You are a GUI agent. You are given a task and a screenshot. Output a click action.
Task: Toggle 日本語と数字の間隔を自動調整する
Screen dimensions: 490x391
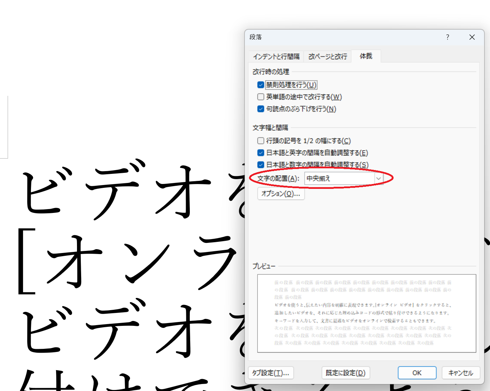point(260,164)
